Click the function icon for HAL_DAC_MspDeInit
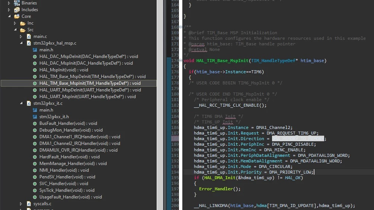Screen dimensions: 374x210 [35, 56]
